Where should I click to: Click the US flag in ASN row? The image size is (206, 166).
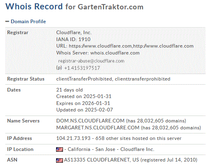[59, 160]
